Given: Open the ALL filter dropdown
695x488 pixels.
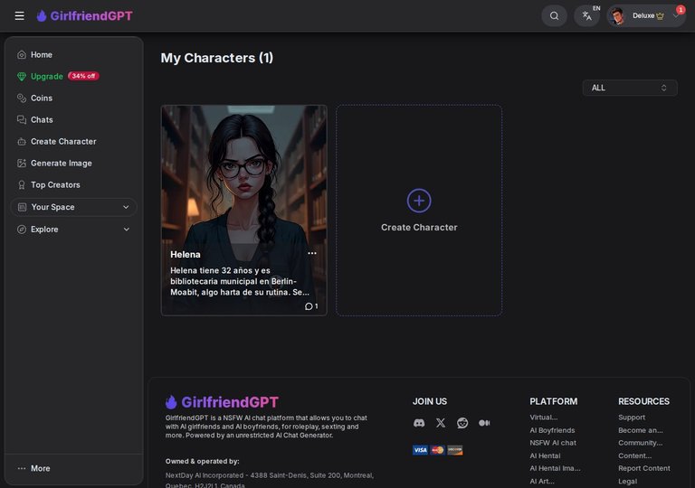Looking at the screenshot, I should [x=630, y=88].
